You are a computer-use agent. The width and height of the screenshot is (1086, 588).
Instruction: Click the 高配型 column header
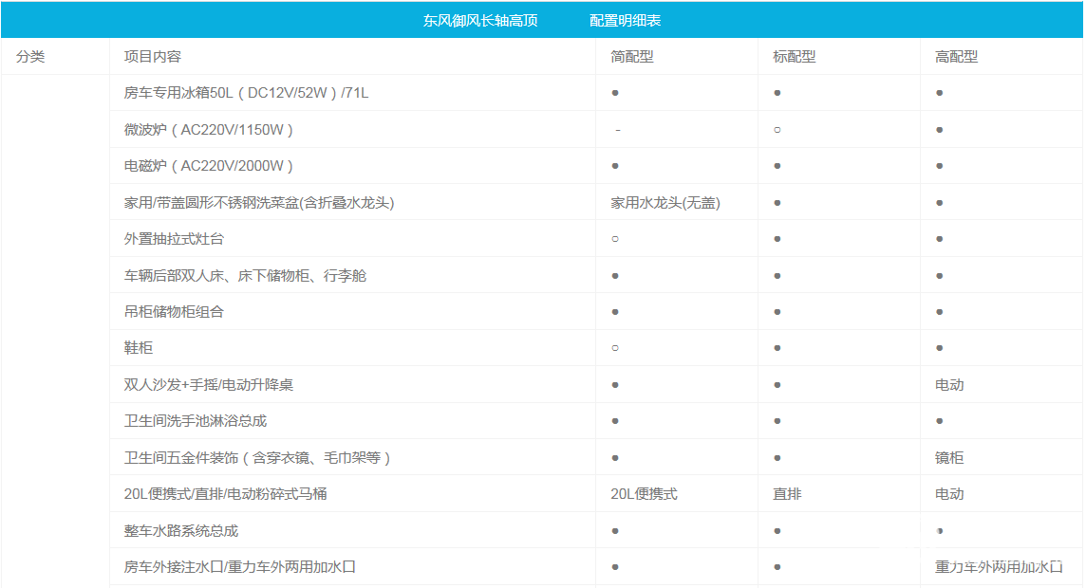[956, 57]
